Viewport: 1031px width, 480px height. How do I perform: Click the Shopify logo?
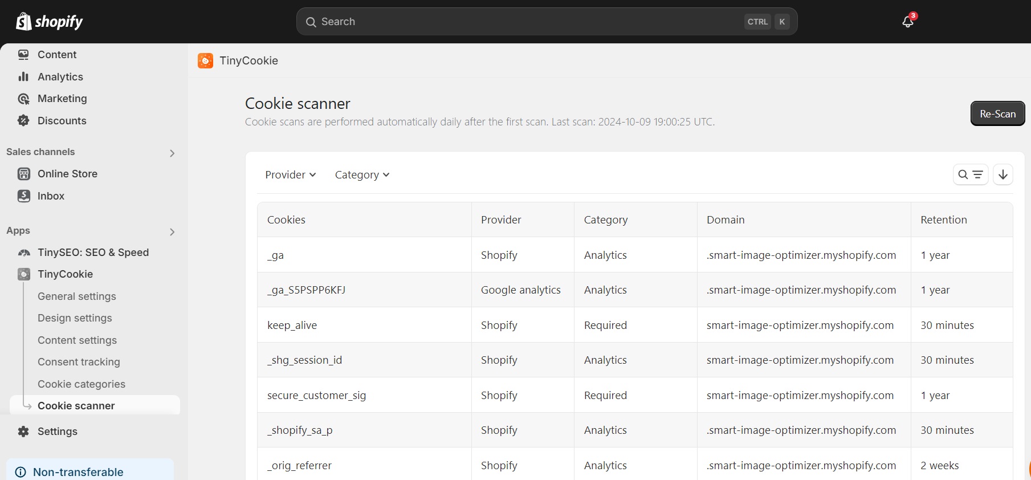pyautogui.click(x=50, y=22)
